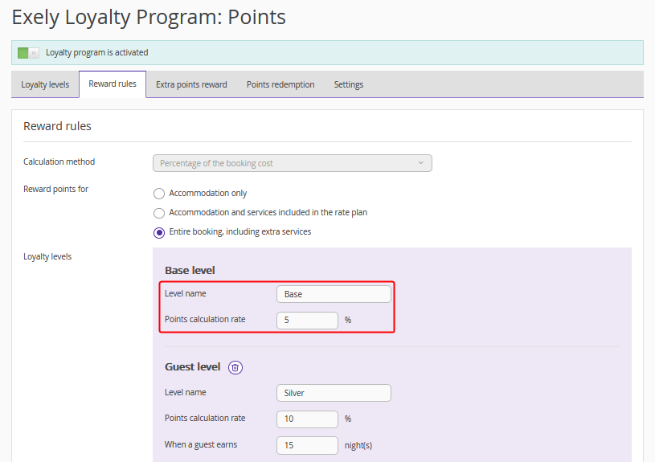The image size is (655, 462).
Task: Click the nights earned input field
Action: [307, 445]
